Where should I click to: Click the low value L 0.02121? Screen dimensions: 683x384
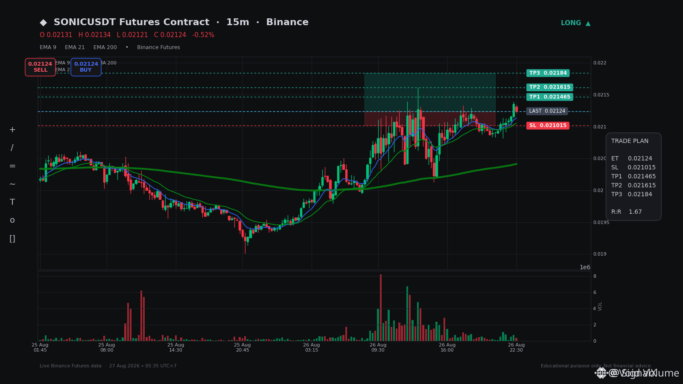[x=132, y=35]
